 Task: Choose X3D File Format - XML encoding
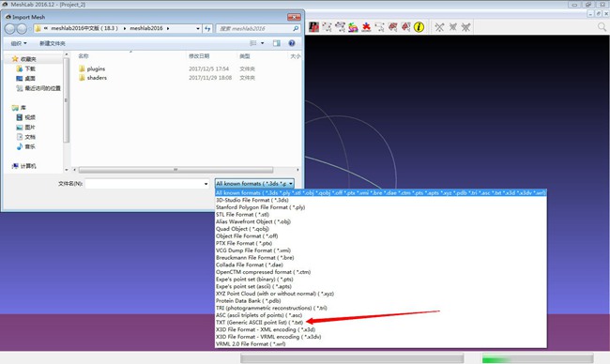click(x=381, y=329)
